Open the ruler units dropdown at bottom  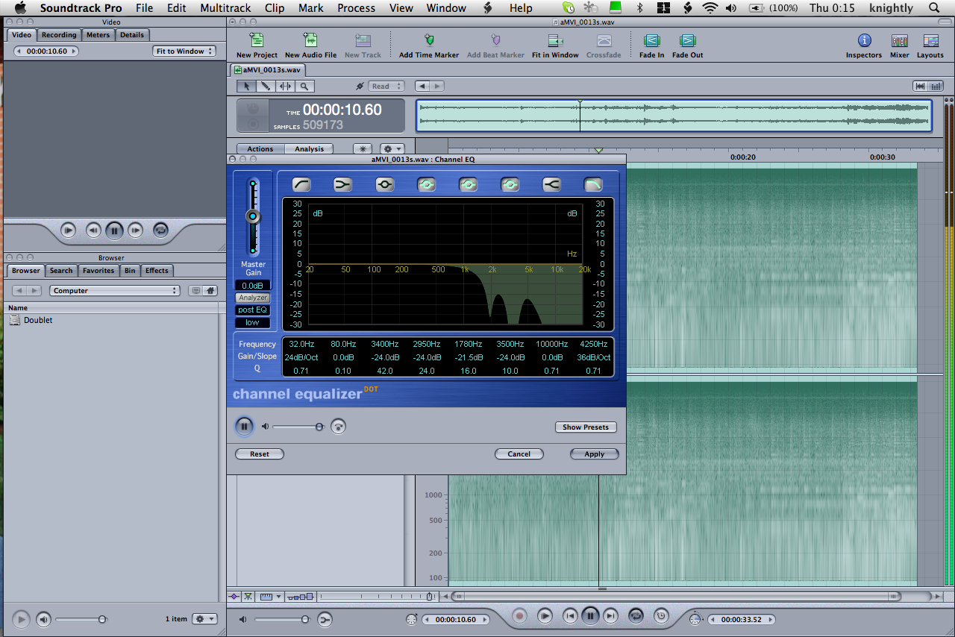270,597
